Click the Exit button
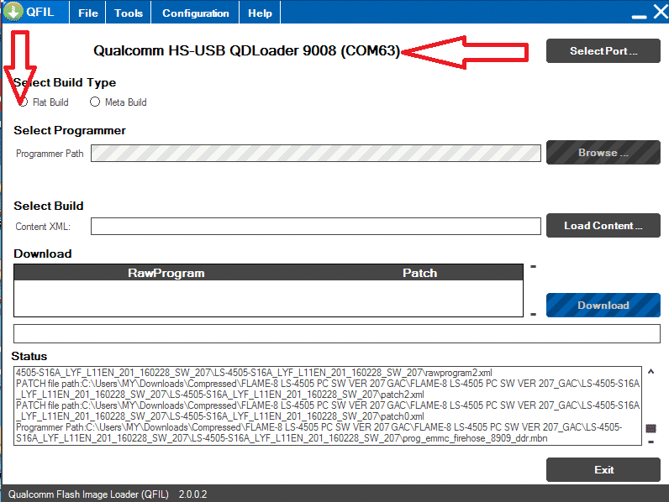Image resolution: width=669 pixels, height=502 pixels. pyautogui.click(x=603, y=469)
